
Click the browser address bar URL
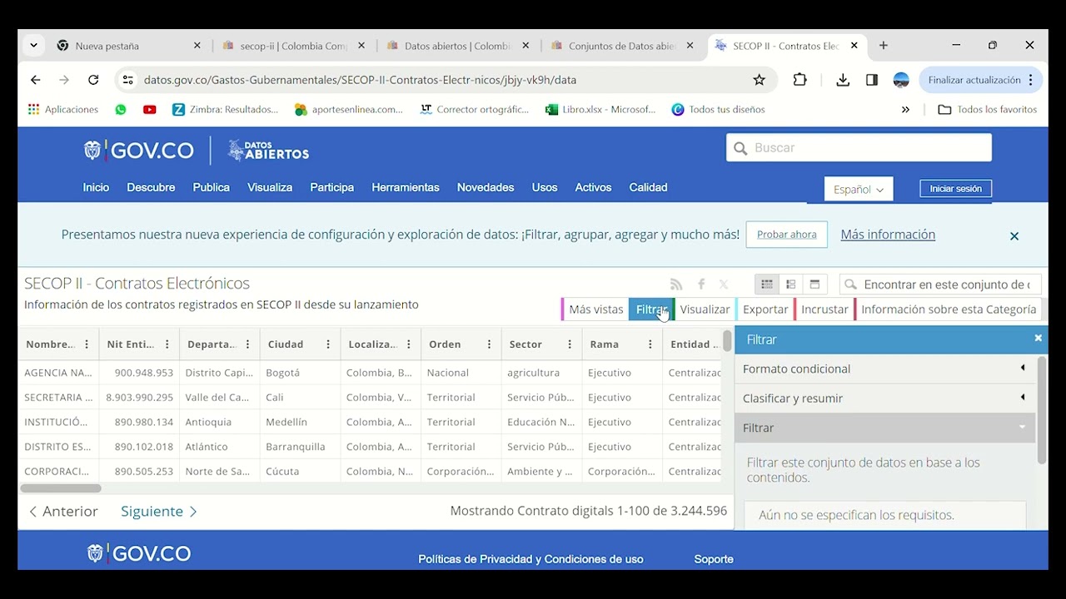(360, 80)
